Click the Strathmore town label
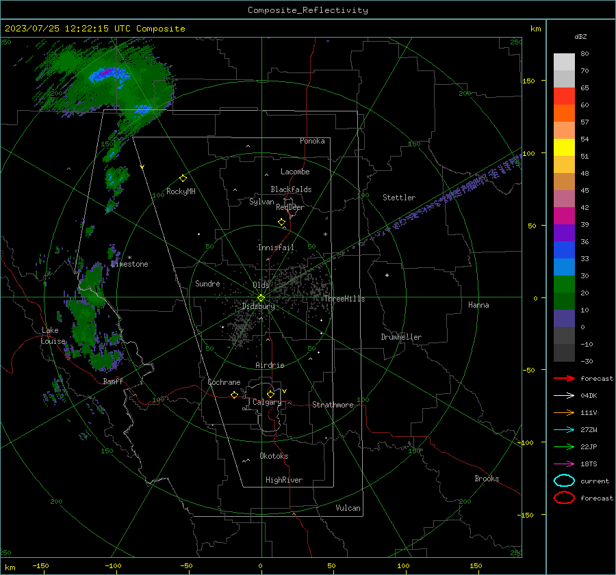Image resolution: width=616 pixels, height=575 pixels. pyautogui.click(x=333, y=405)
